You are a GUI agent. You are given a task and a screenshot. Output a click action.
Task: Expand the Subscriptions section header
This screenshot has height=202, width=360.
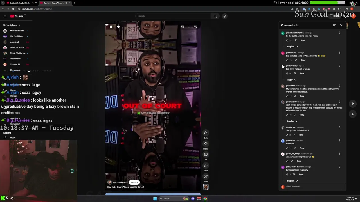[12, 25]
